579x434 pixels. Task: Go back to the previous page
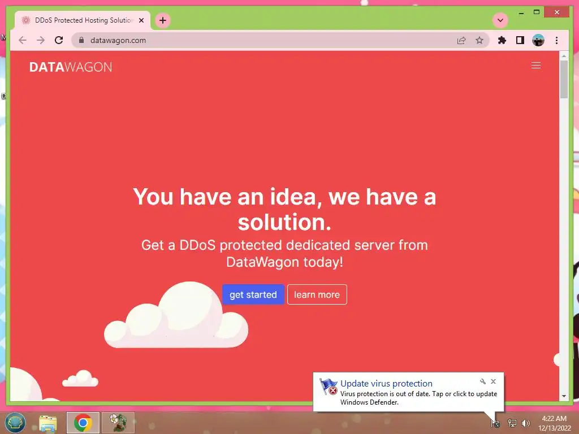coord(23,40)
